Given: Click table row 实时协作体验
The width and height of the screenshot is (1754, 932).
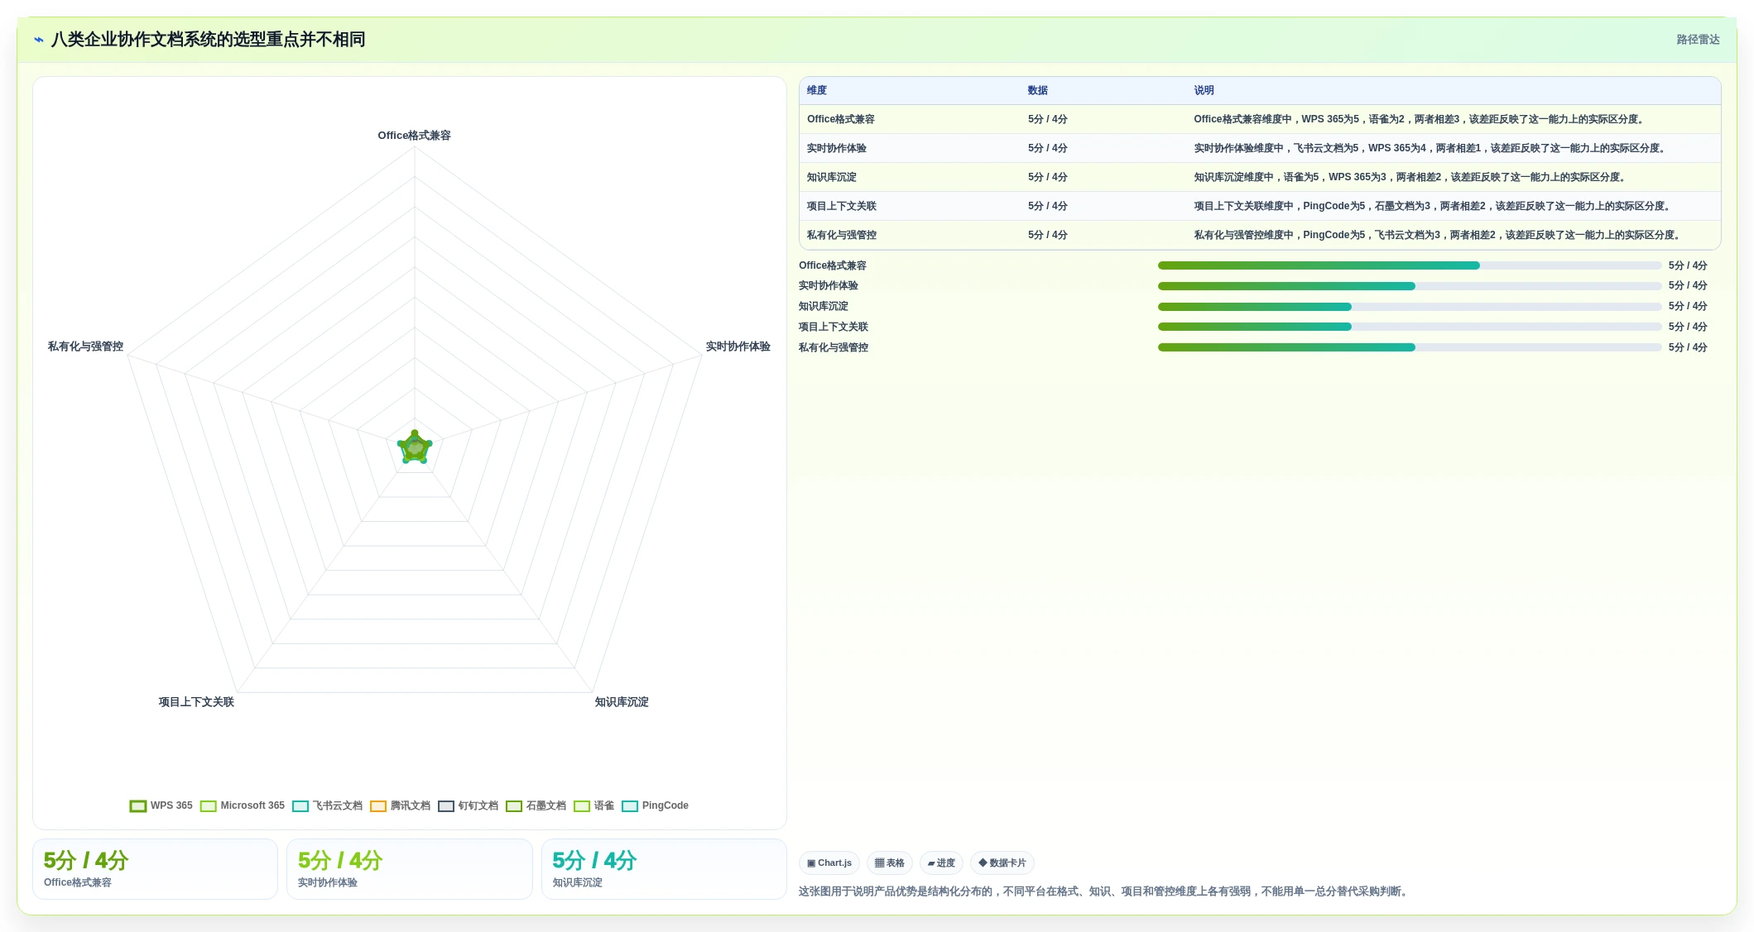Looking at the screenshot, I should click(x=1260, y=148).
